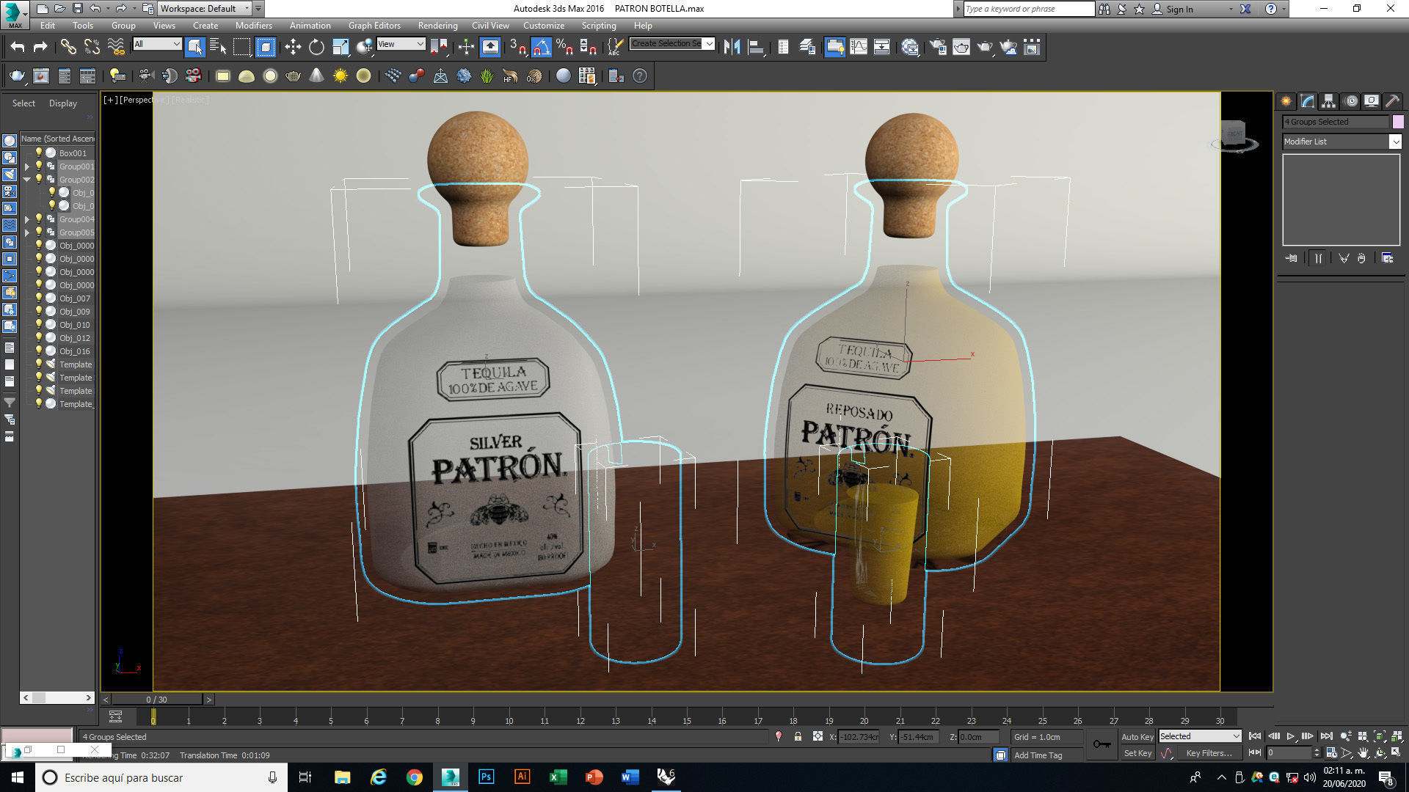Open the Hierarchy command panel tab

1328,101
